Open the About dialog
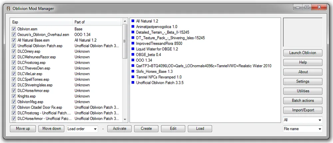333x143 pixels. (303, 72)
